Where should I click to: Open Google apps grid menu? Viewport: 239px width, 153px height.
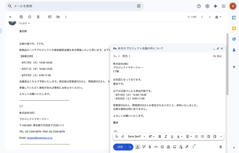(223, 6)
